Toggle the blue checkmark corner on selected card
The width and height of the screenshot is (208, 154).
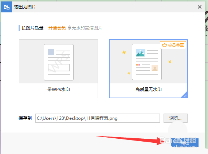185,95
